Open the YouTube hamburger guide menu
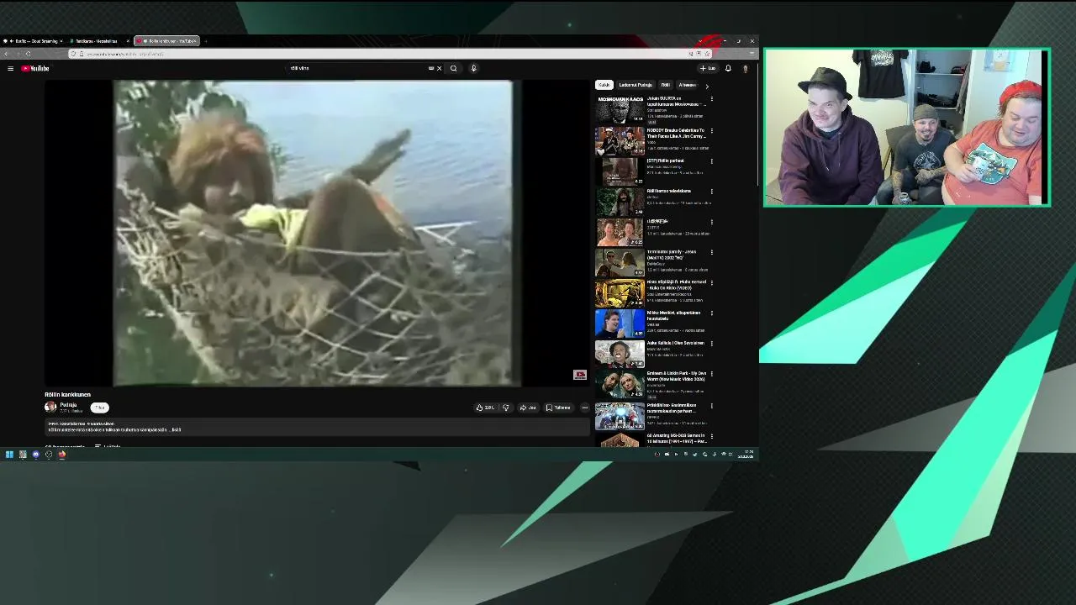This screenshot has width=1076, height=605. 10,68
